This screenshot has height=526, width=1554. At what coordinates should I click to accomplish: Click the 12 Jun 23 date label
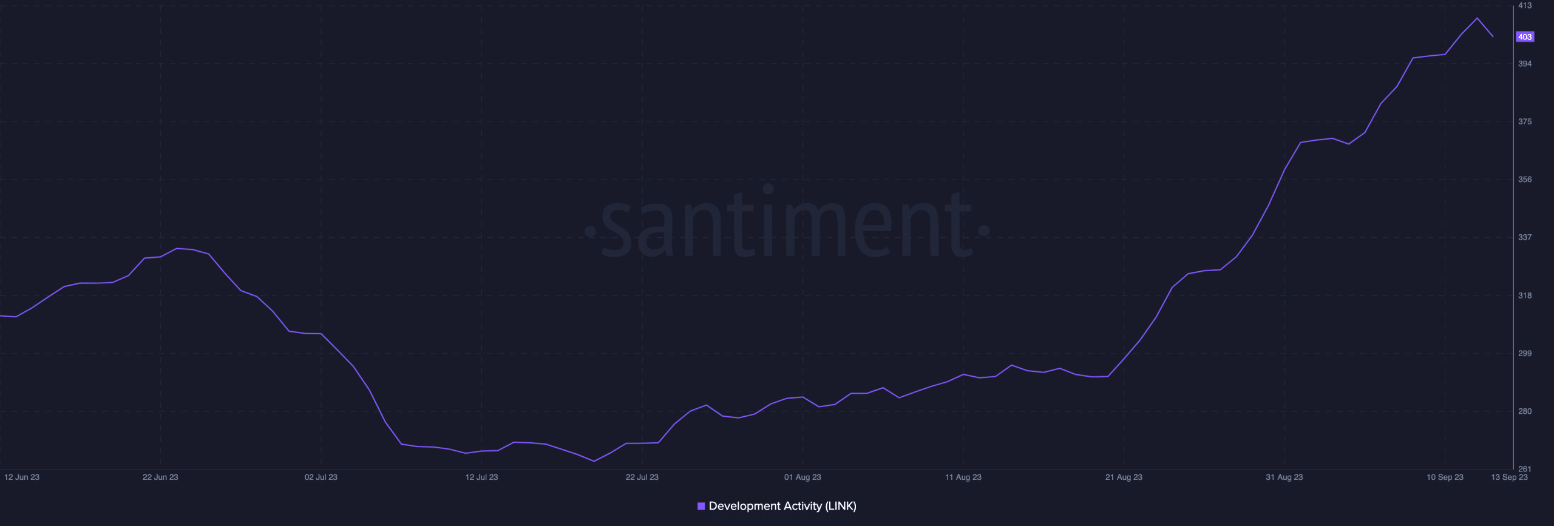coord(22,477)
